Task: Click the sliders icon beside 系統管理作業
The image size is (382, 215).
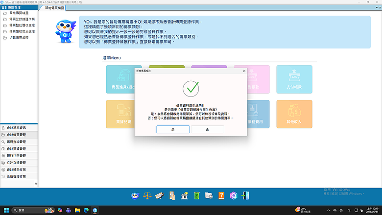Action: (3, 176)
